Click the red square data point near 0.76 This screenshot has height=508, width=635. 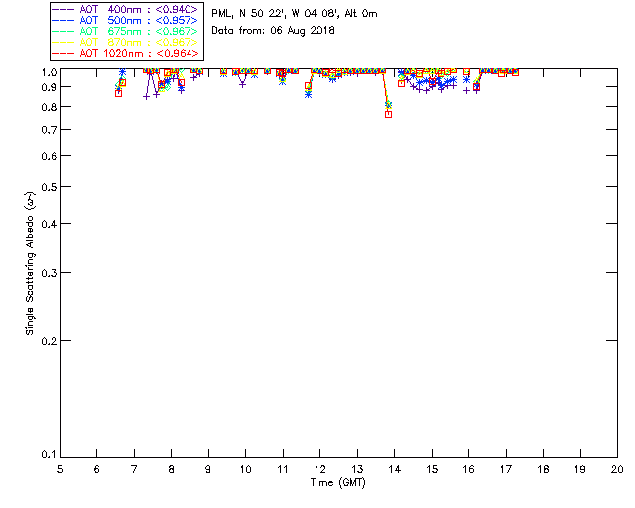coord(388,115)
